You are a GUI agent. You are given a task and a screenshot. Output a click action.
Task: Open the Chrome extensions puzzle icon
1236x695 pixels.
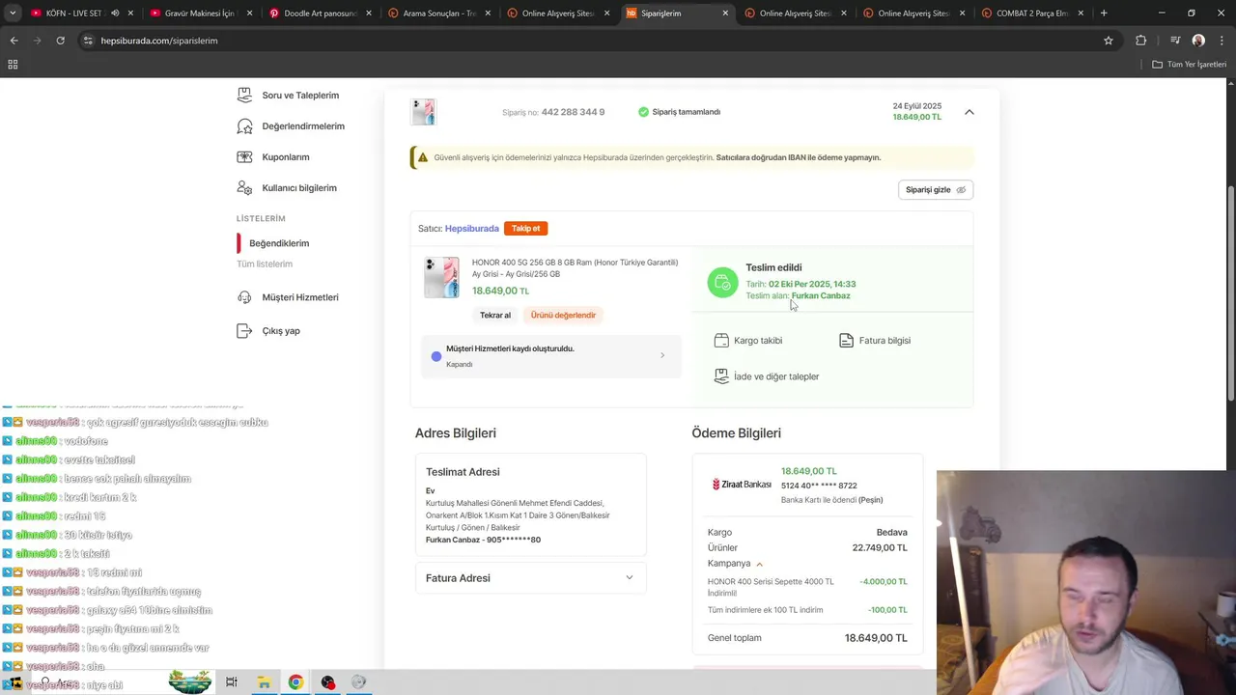1141,41
